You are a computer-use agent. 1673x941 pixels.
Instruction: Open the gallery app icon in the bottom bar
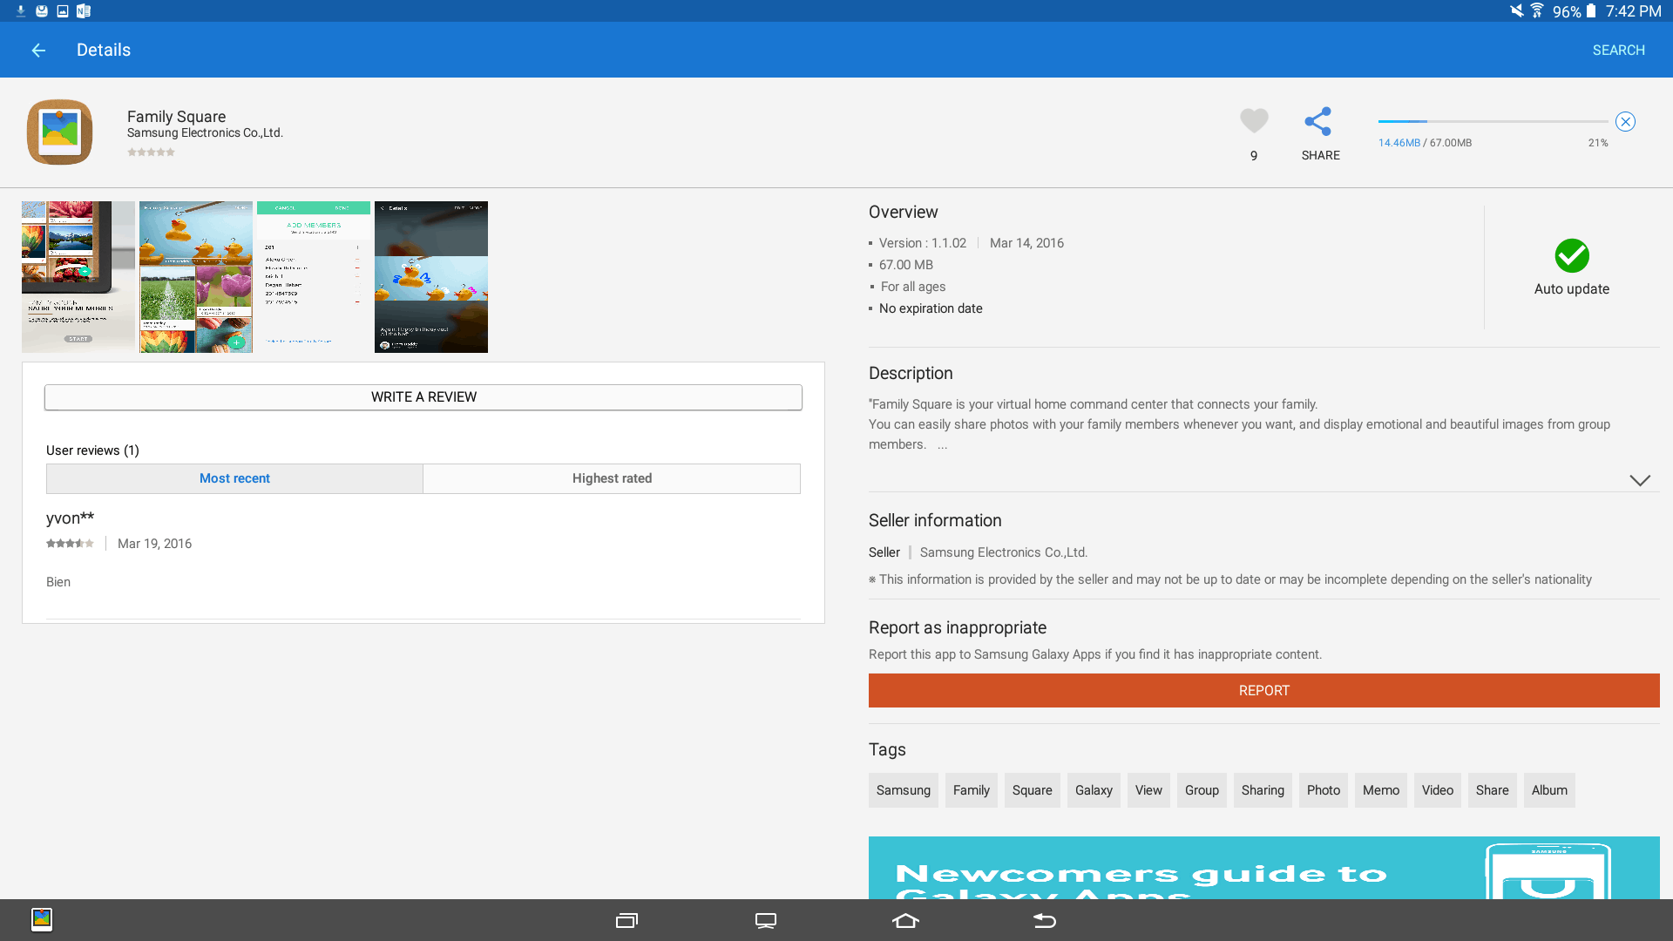pyautogui.click(x=42, y=919)
